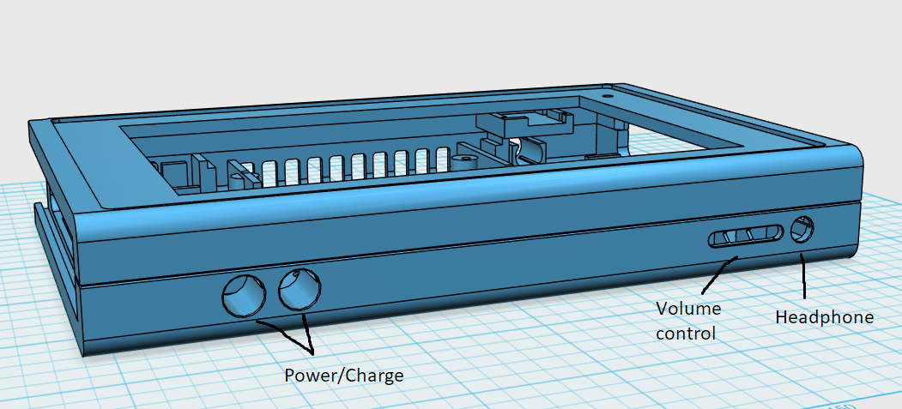Click the "Volume control" text annotation

688,321
